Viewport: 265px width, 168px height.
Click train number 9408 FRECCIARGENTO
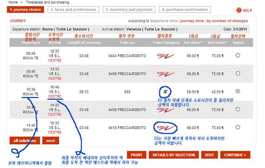click(127, 110)
